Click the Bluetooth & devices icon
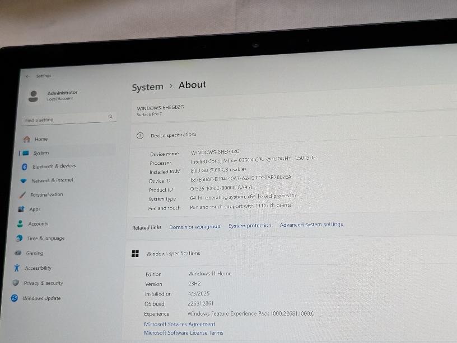 [x=25, y=166]
